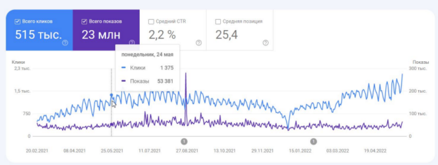Click the 25.05.2021 axis date
This screenshot has width=438, height=165.
(112, 151)
